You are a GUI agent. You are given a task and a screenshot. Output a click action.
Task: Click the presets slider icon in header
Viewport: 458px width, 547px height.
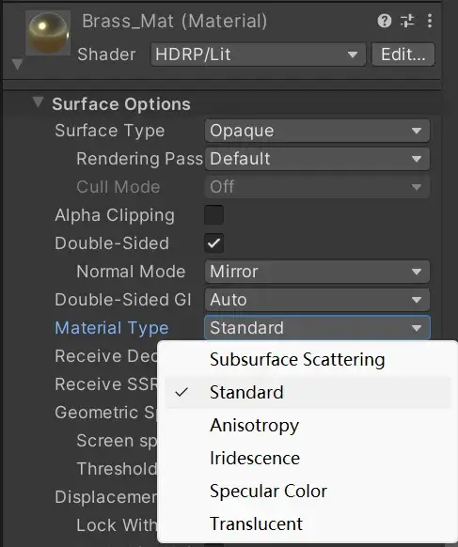pos(407,21)
